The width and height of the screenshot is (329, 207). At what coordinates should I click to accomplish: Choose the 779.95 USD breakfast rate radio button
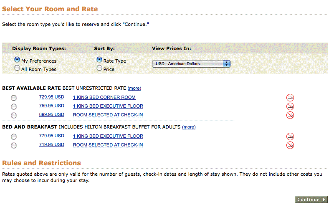pos(14,136)
